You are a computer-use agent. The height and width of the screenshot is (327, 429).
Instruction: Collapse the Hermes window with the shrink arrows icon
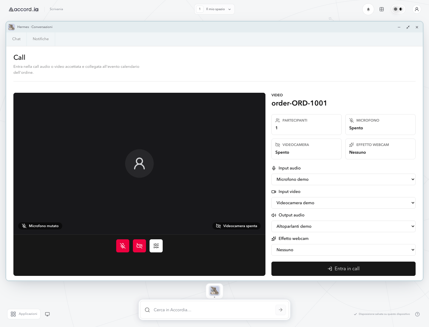coord(408,27)
